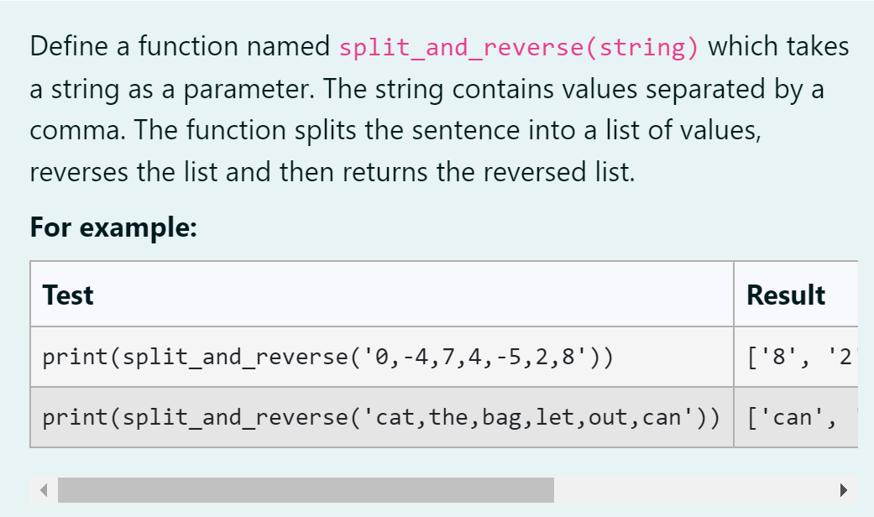Click the border between Test and Result columns

732,356
